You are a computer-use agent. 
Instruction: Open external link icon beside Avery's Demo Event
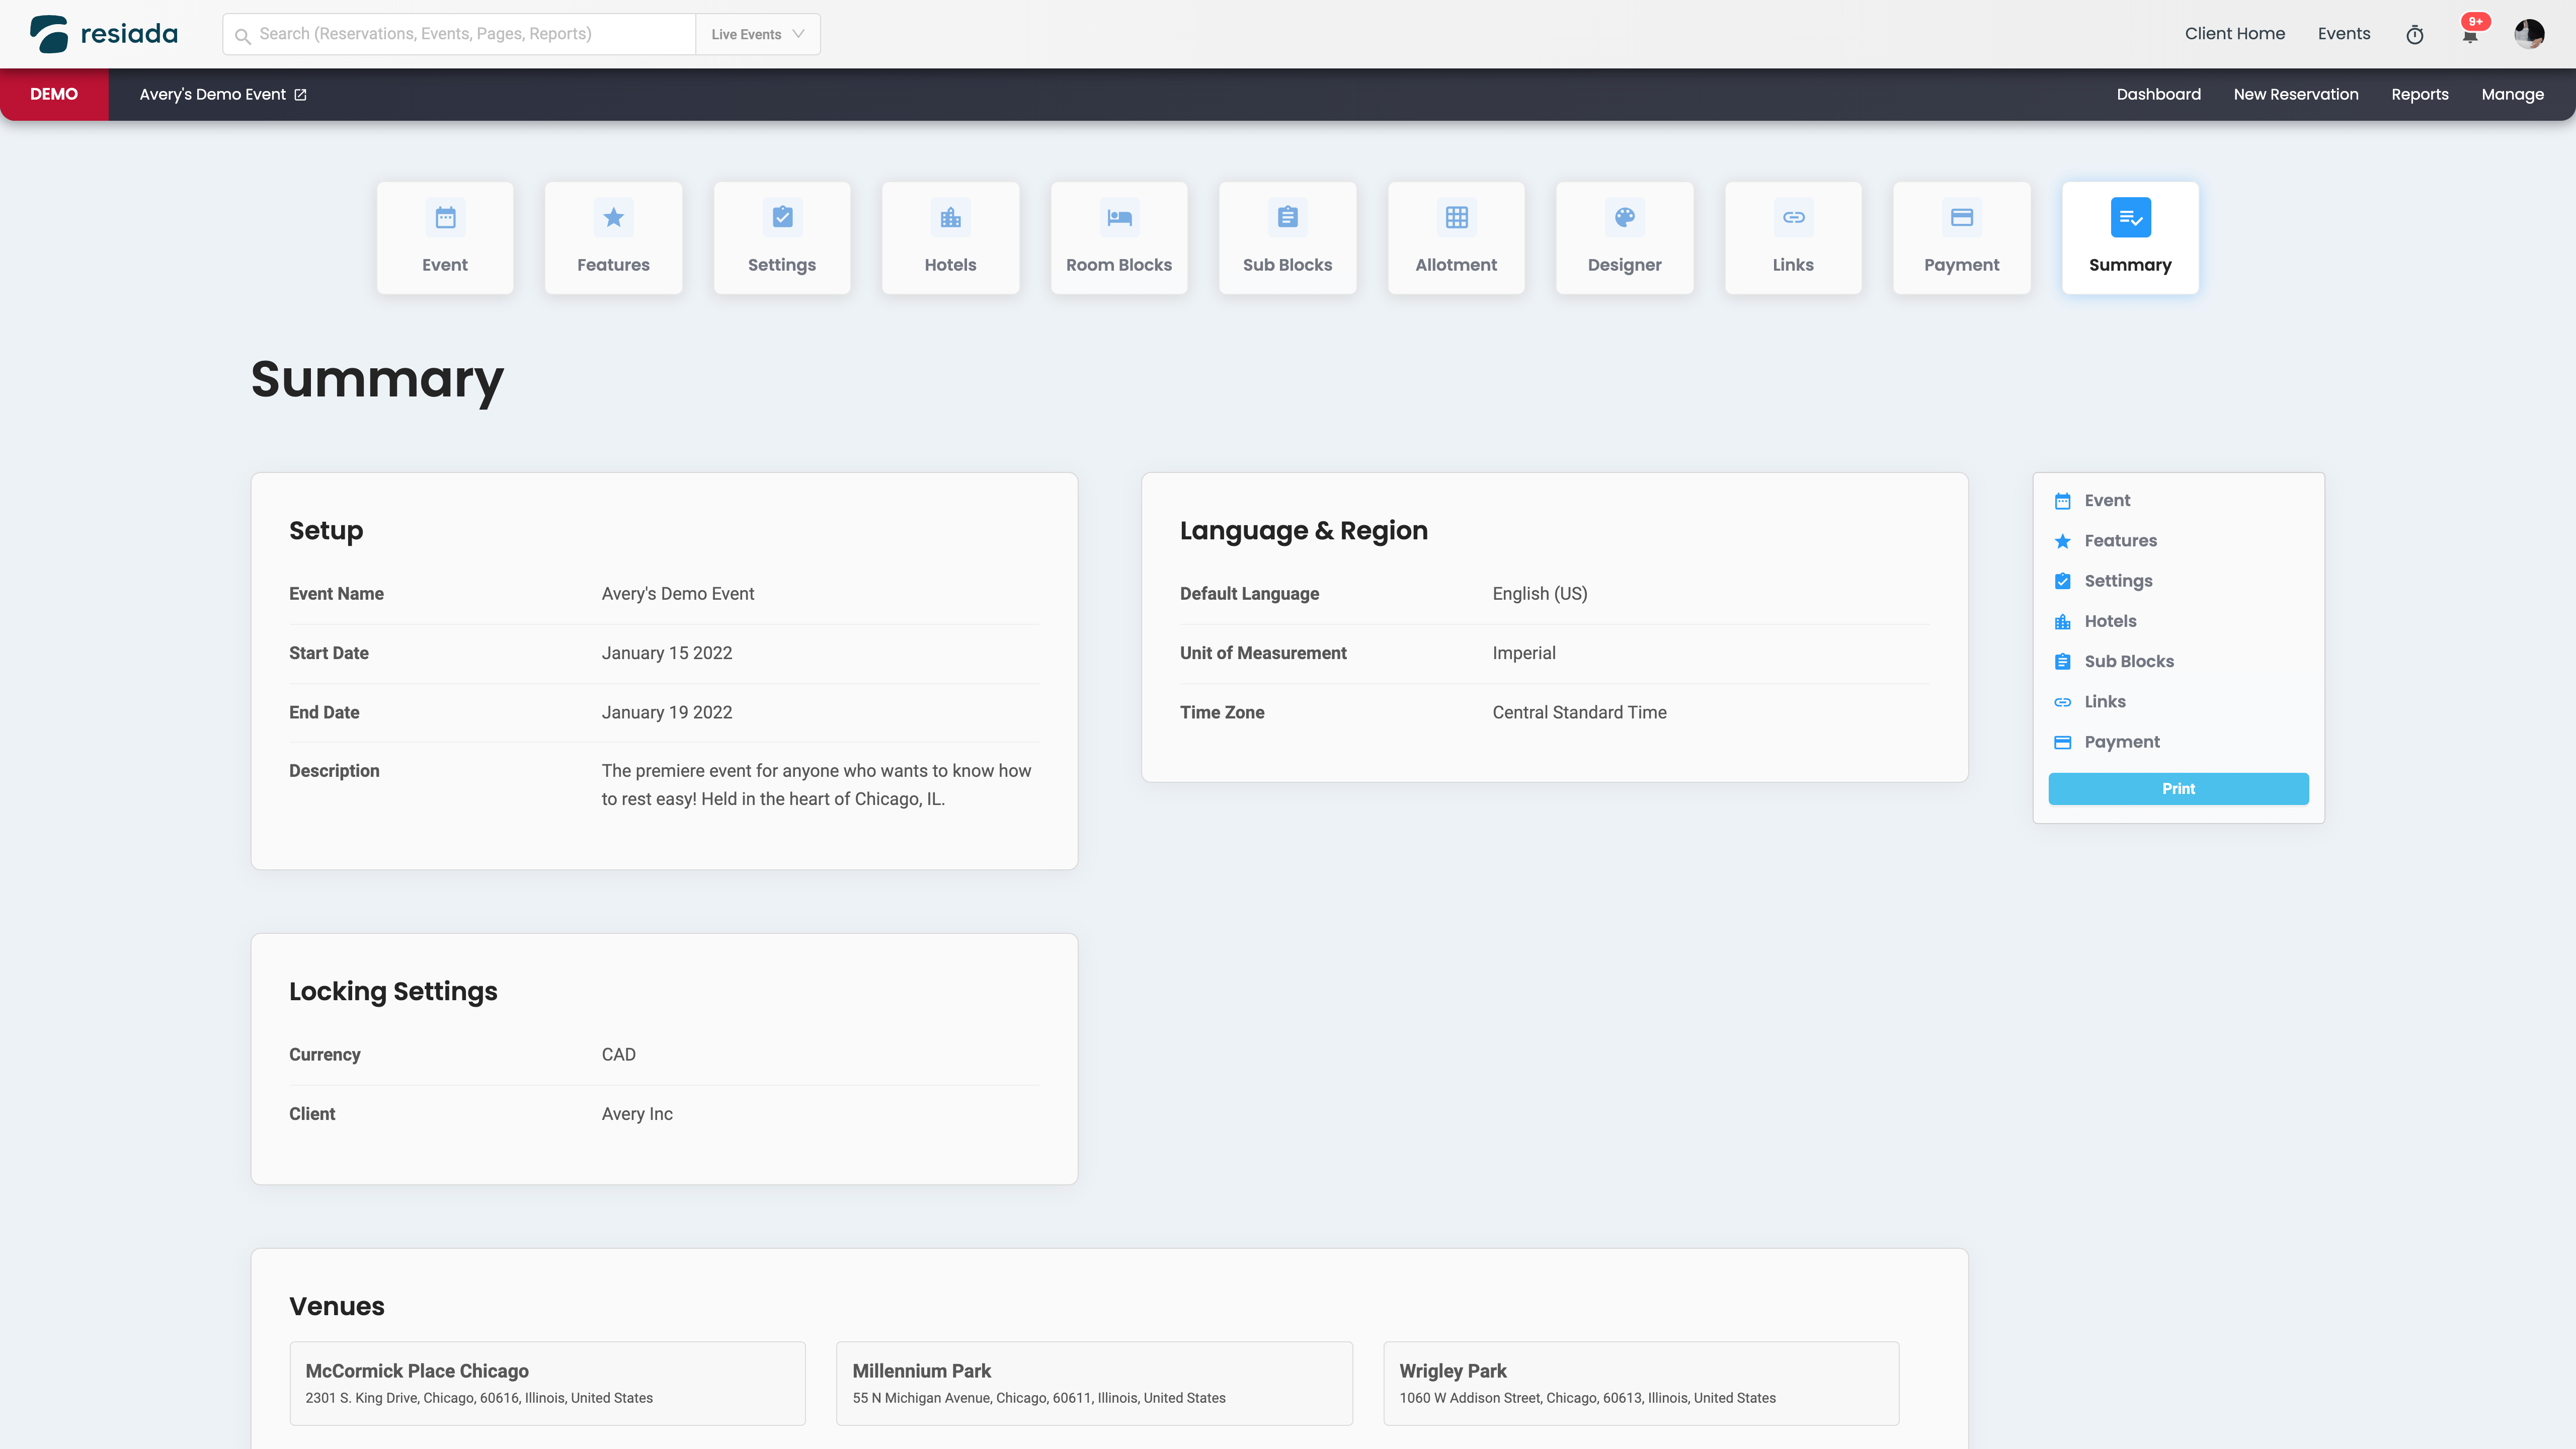click(300, 95)
